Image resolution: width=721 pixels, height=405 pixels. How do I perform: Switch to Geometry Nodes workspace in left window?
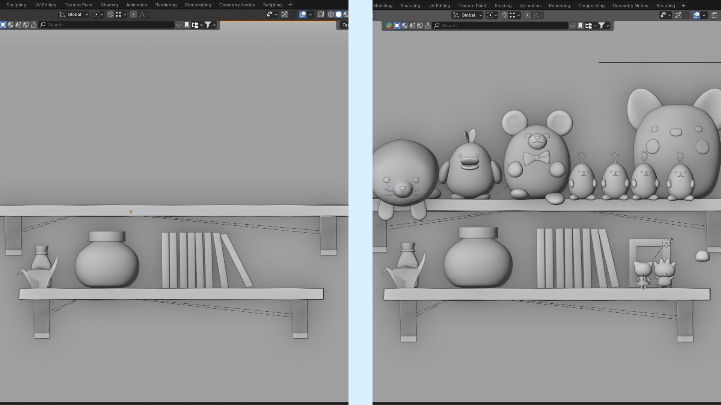point(237,5)
